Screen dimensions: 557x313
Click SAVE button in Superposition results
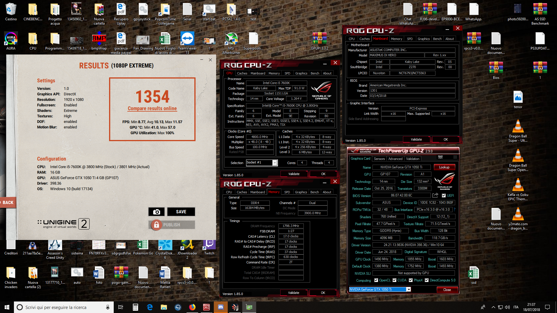coord(181,212)
